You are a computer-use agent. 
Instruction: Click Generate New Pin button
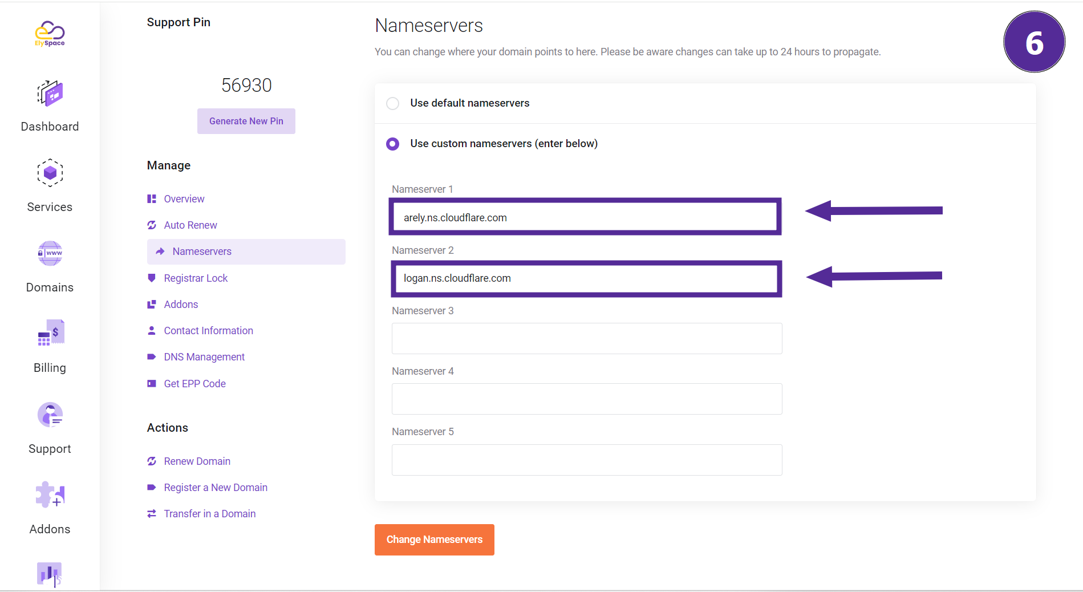tap(246, 121)
